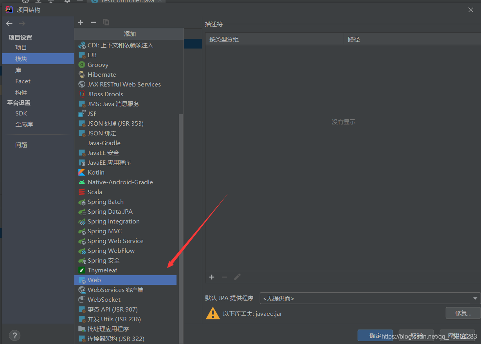The width and height of the screenshot is (481, 344).
Task: Click the Spring MVC leaf icon
Action: [x=82, y=231]
